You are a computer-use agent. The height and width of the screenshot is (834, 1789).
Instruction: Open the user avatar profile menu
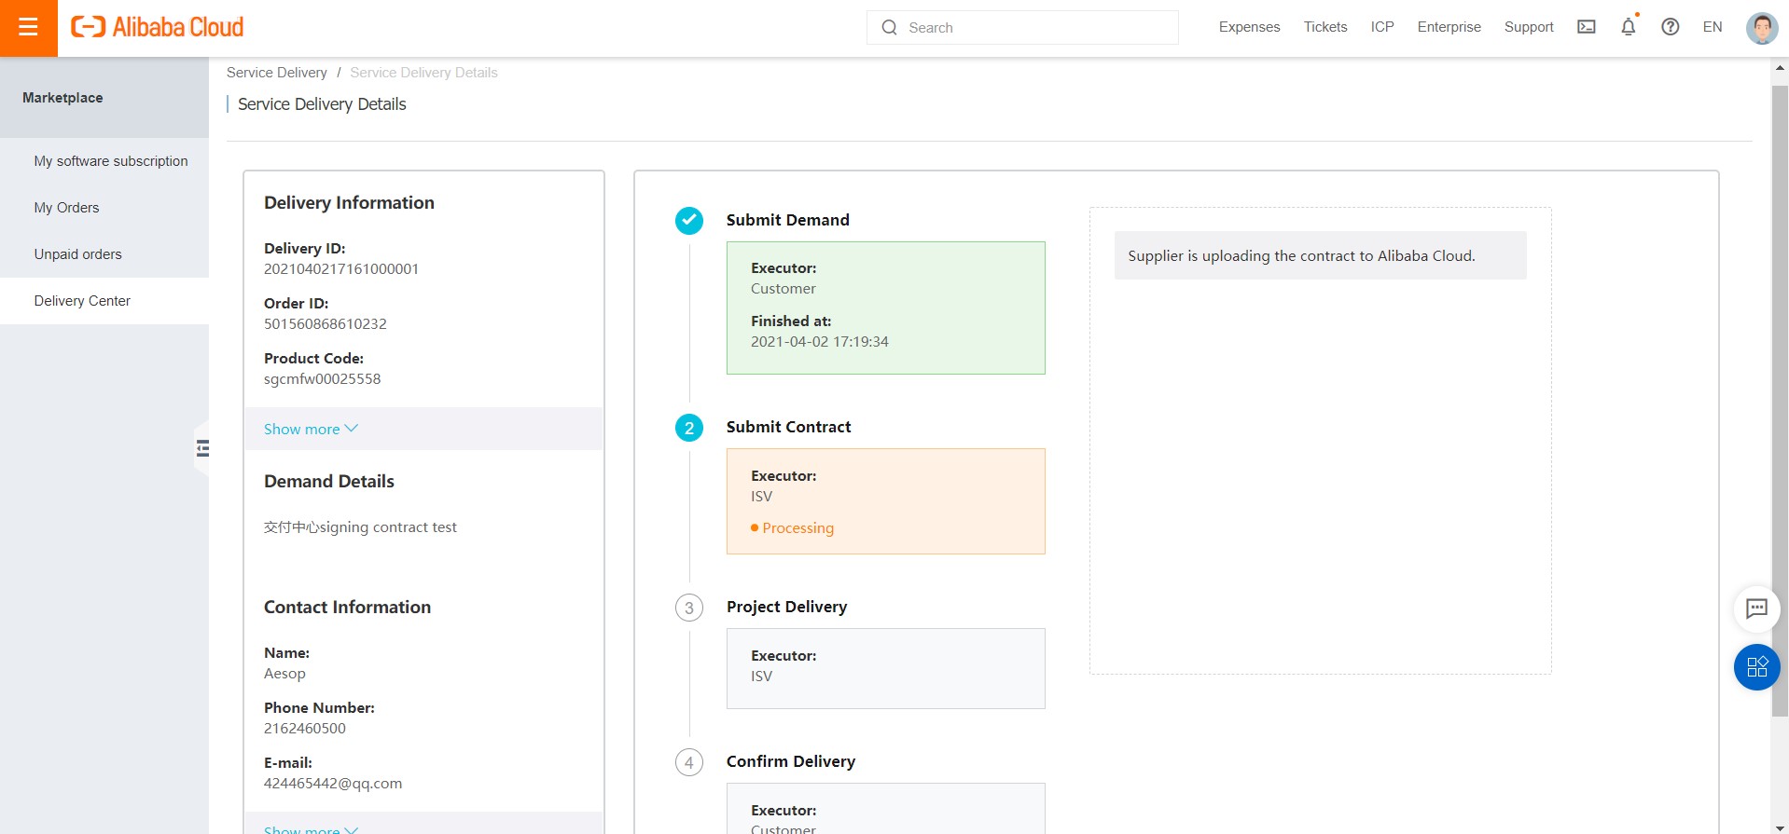(1761, 28)
